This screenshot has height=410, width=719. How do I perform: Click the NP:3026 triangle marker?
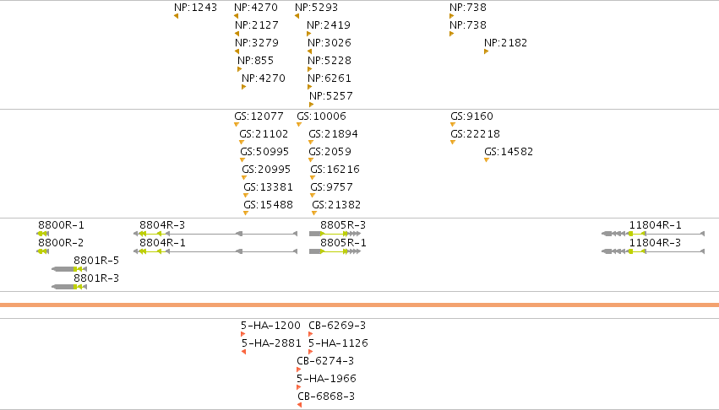tap(309, 51)
